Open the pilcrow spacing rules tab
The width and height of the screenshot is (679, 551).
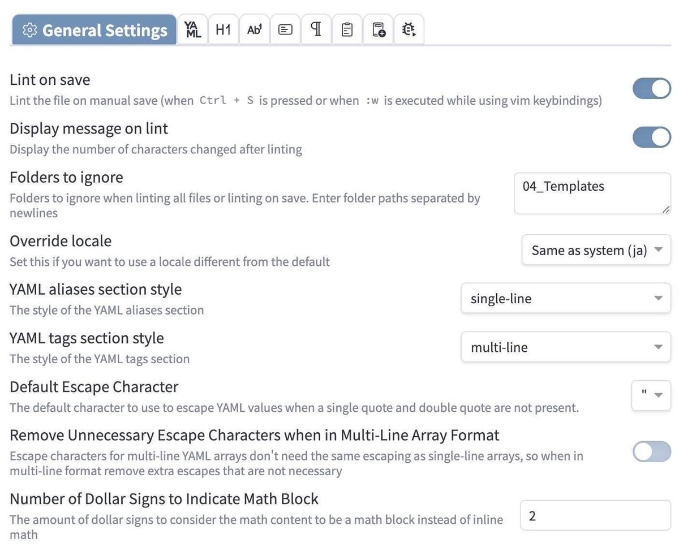coord(316,30)
